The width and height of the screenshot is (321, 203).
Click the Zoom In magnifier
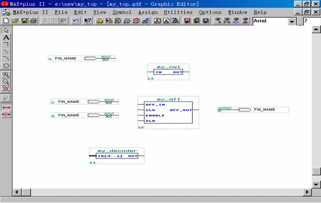(x=6, y=75)
